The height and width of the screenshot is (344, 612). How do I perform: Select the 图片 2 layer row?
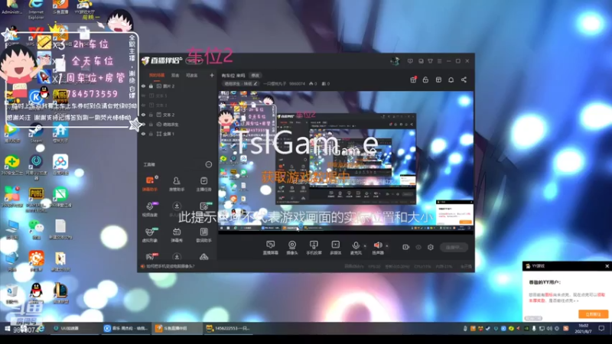tap(177, 86)
